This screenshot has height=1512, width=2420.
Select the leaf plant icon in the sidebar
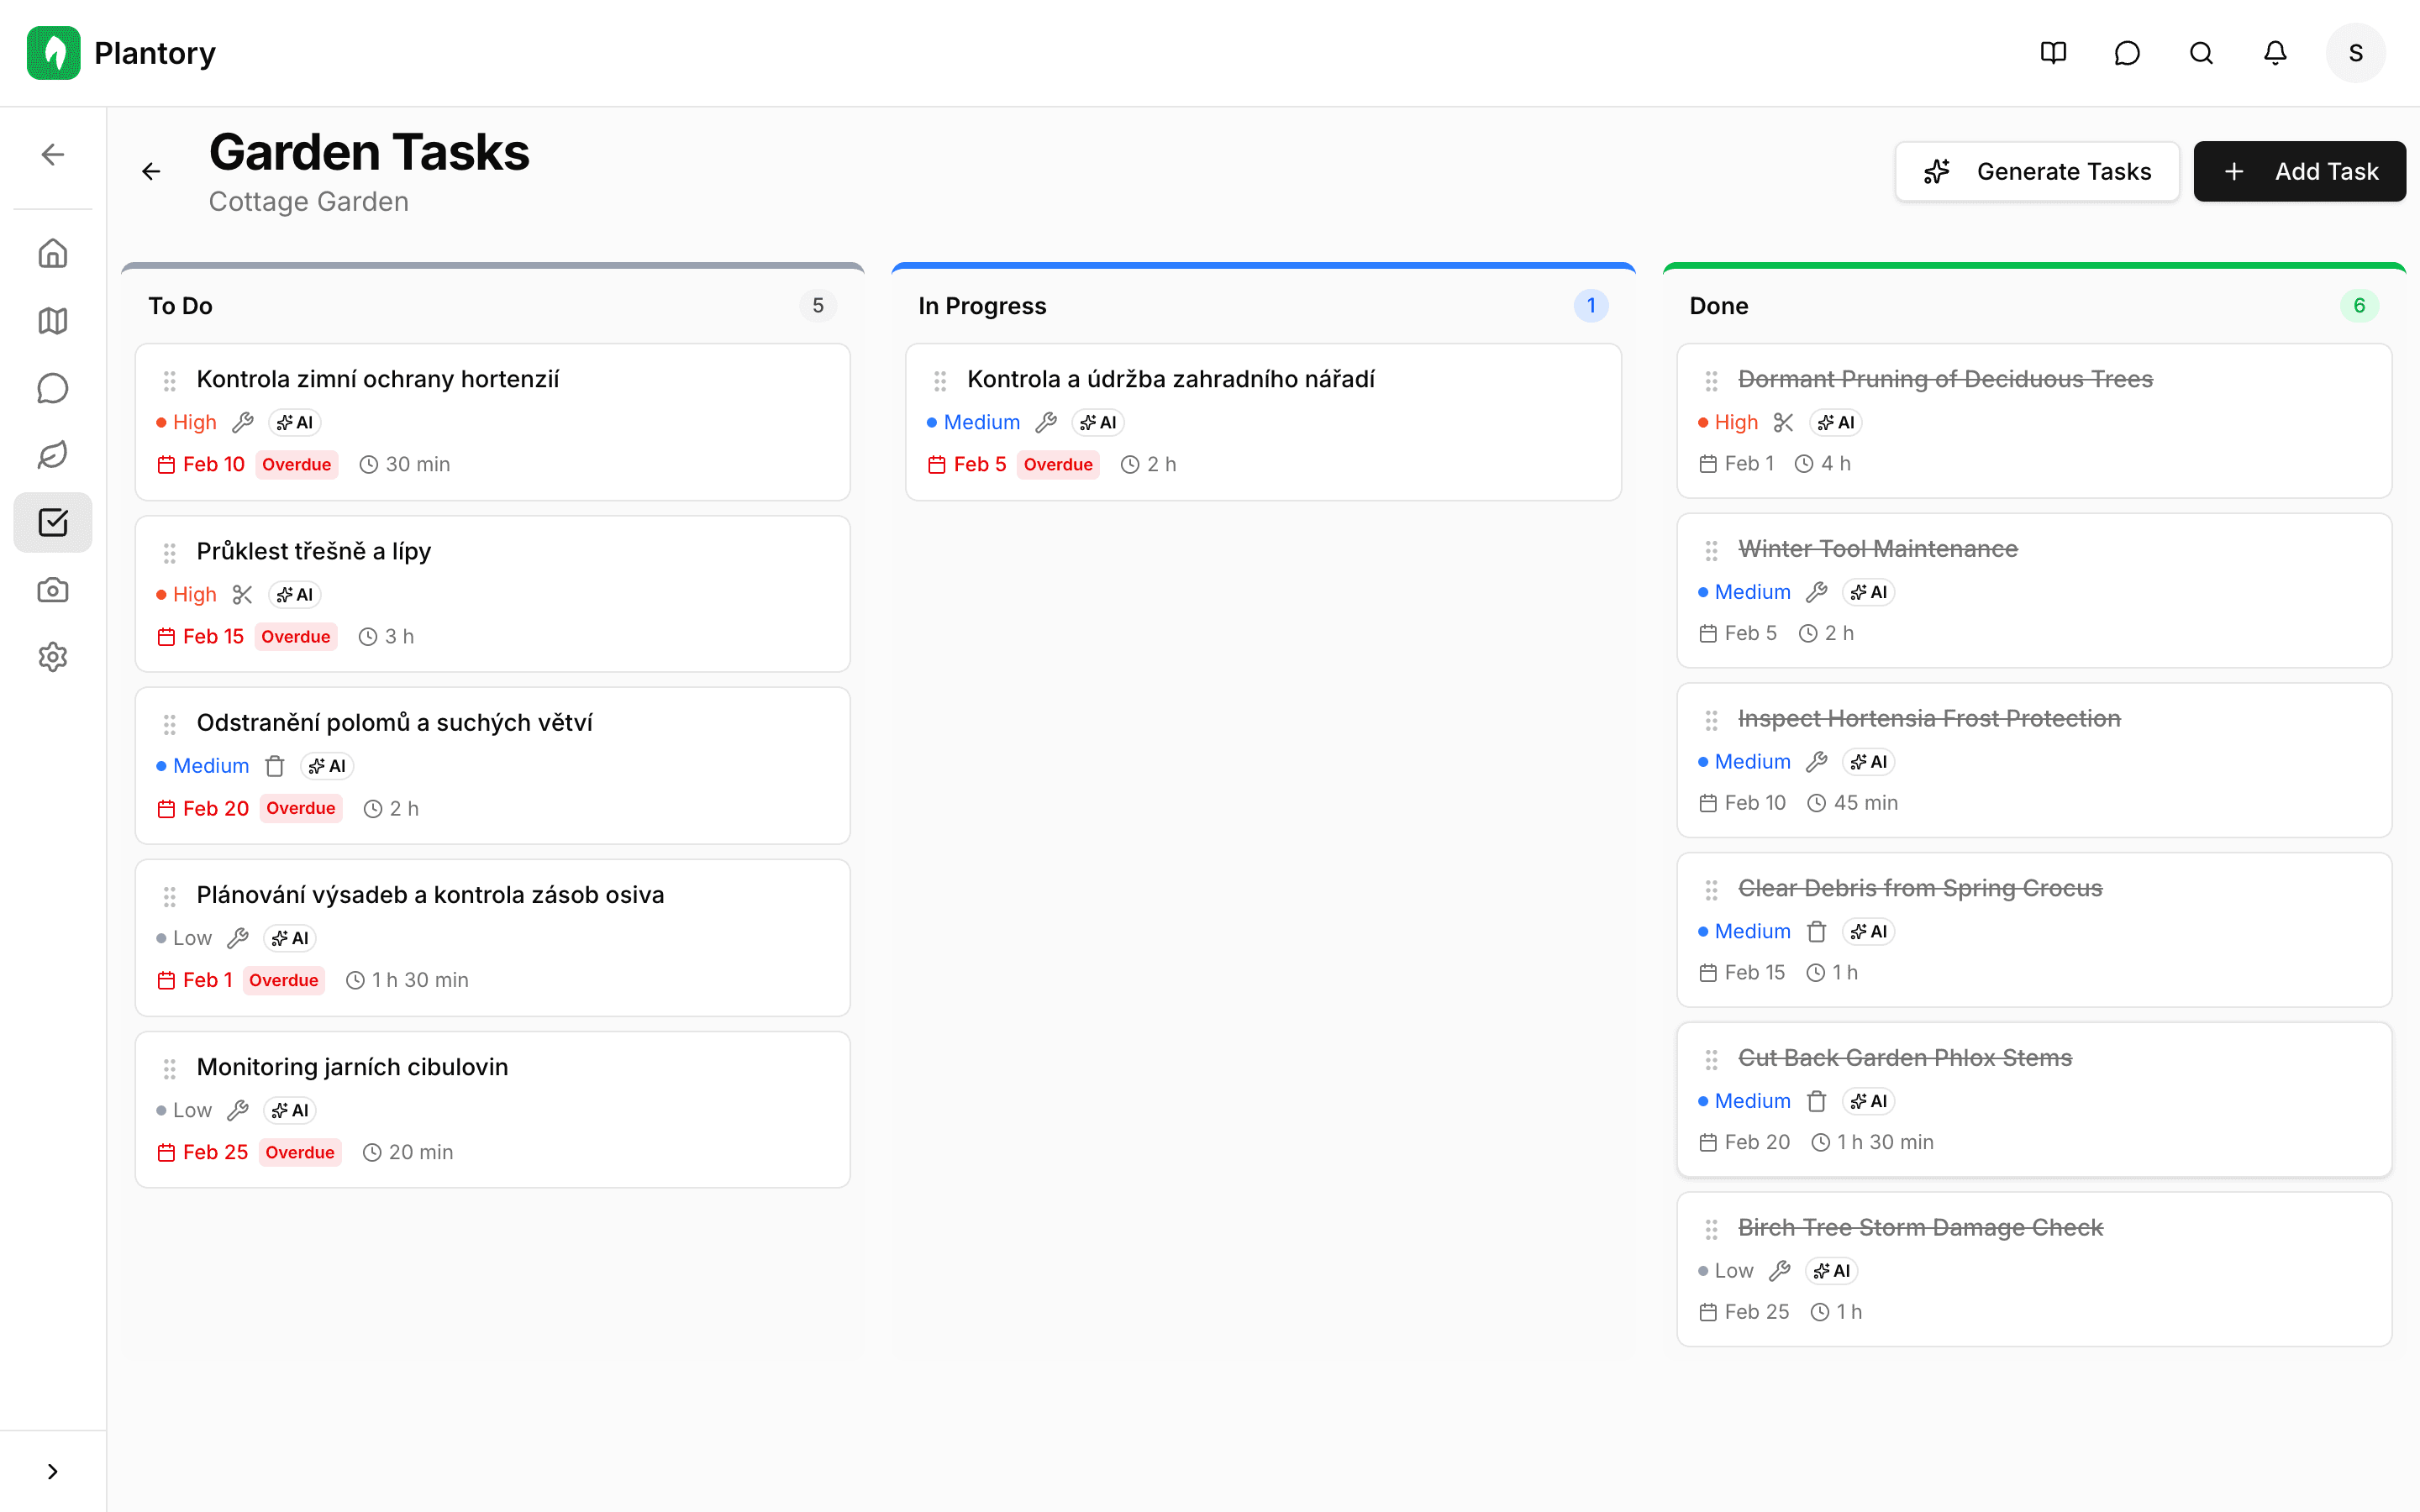[x=52, y=455]
